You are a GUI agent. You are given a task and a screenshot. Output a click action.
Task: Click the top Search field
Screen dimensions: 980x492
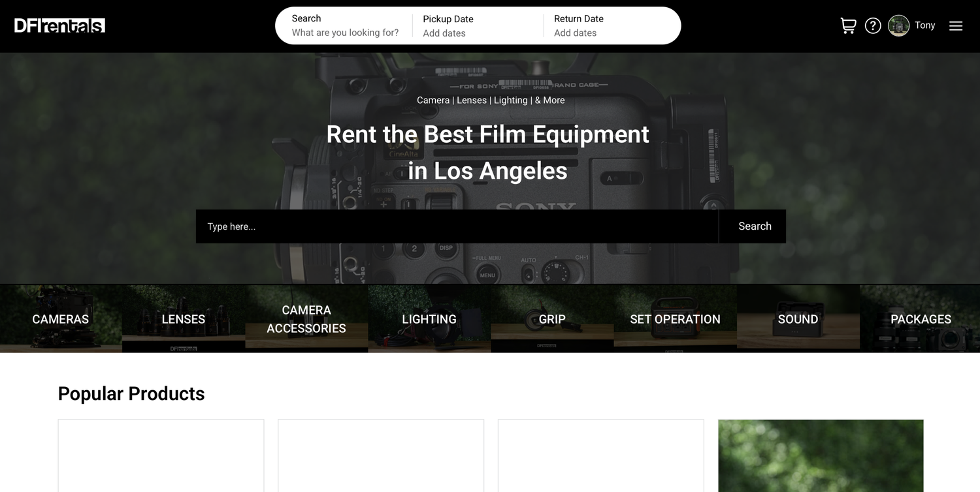tap(345, 25)
